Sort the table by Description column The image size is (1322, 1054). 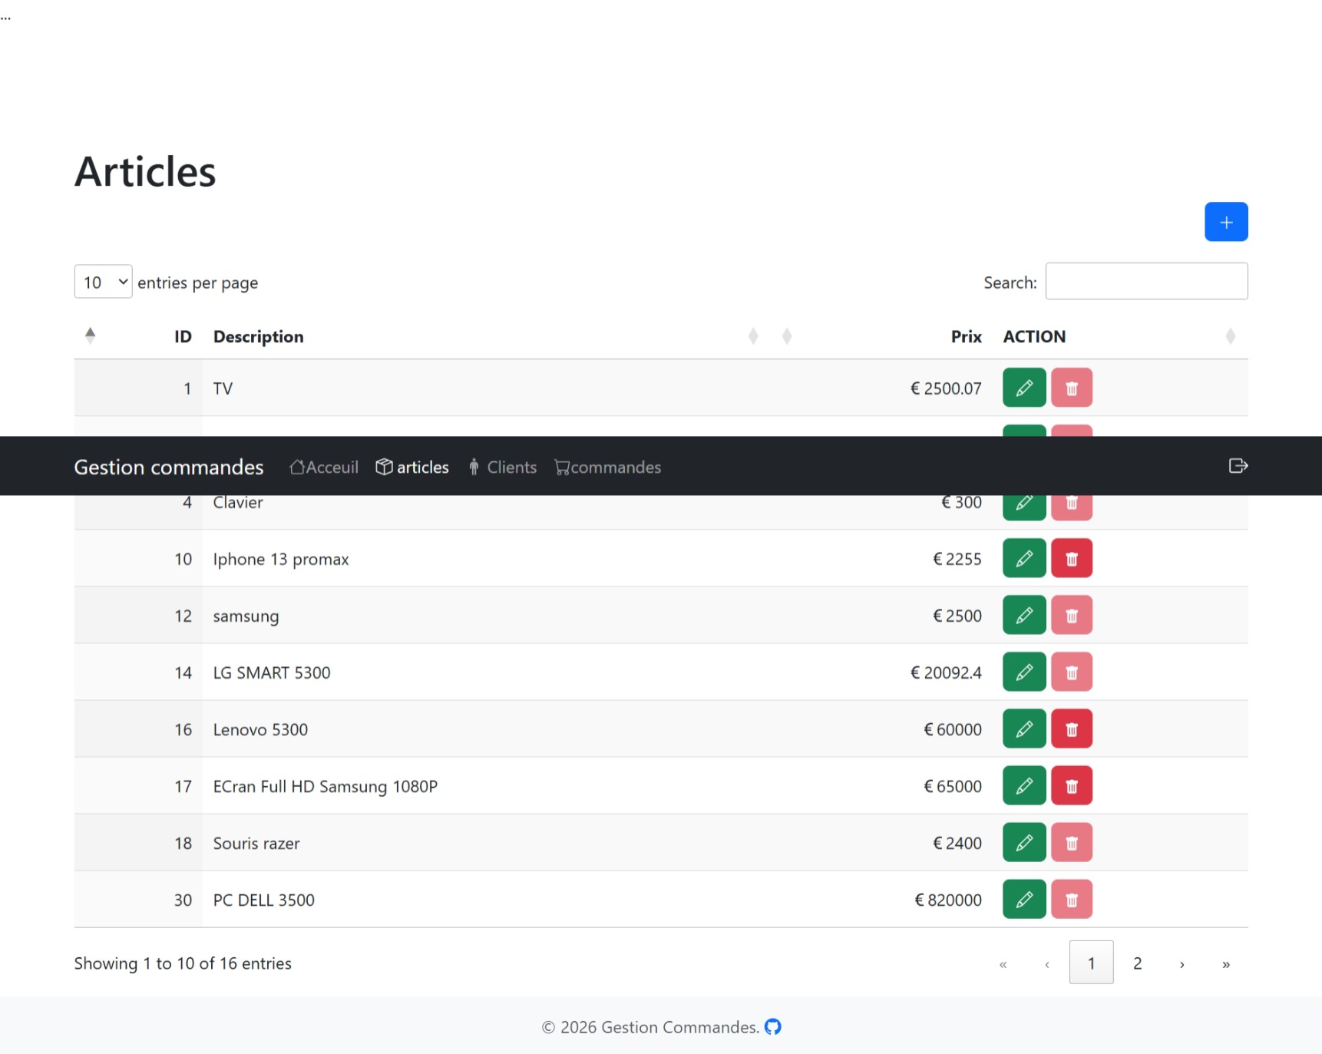(x=258, y=336)
